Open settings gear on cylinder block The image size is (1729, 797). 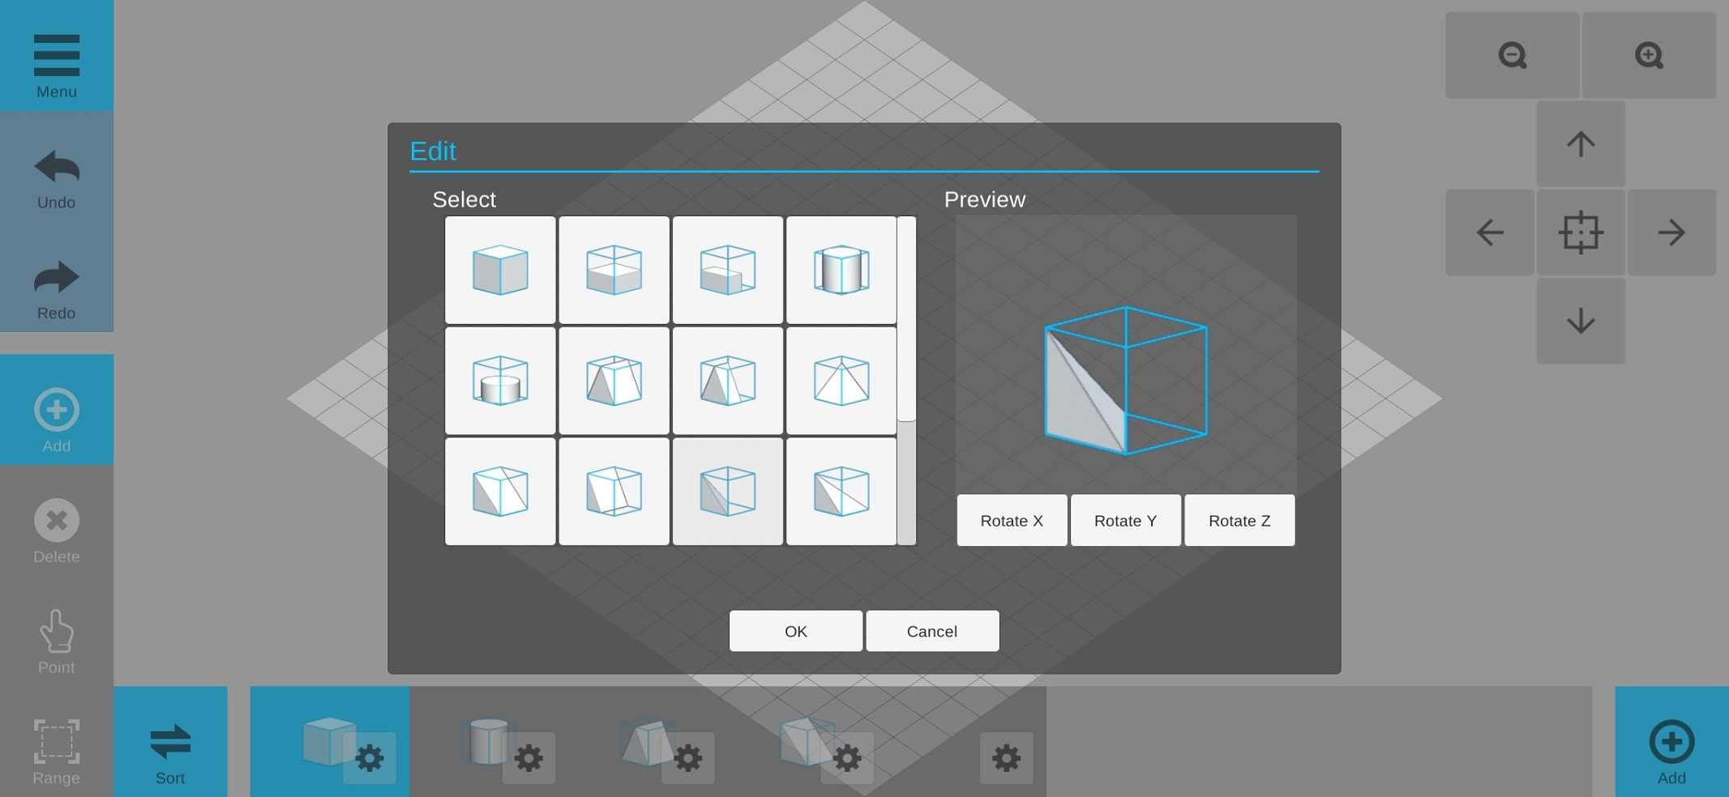pyautogui.click(x=529, y=758)
